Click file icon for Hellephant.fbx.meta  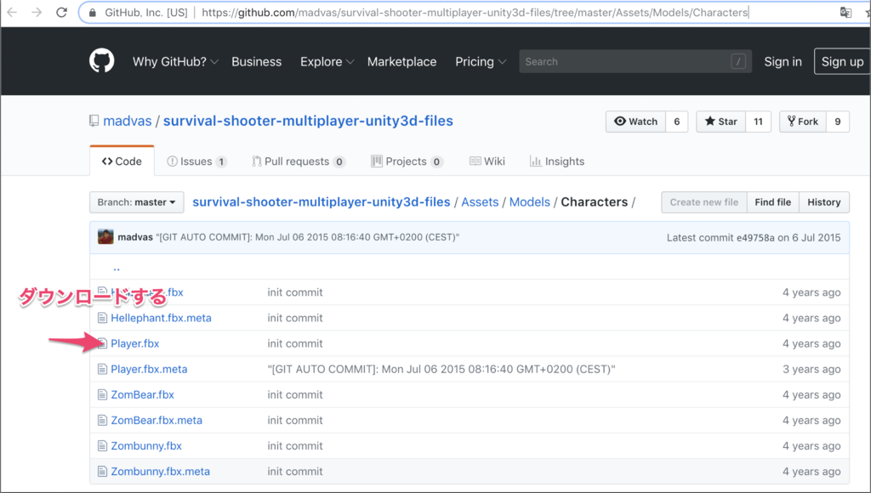[102, 318]
